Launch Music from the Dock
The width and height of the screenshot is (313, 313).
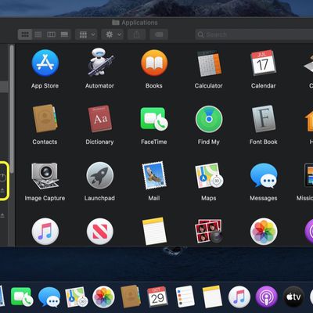point(239,297)
